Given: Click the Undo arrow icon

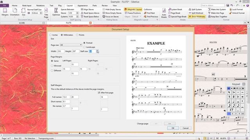Looking at the screenshot, I should pos(232,5).
